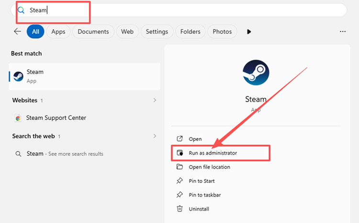
Task: Click the large Steam logo in details pane
Action: tap(256, 73)
